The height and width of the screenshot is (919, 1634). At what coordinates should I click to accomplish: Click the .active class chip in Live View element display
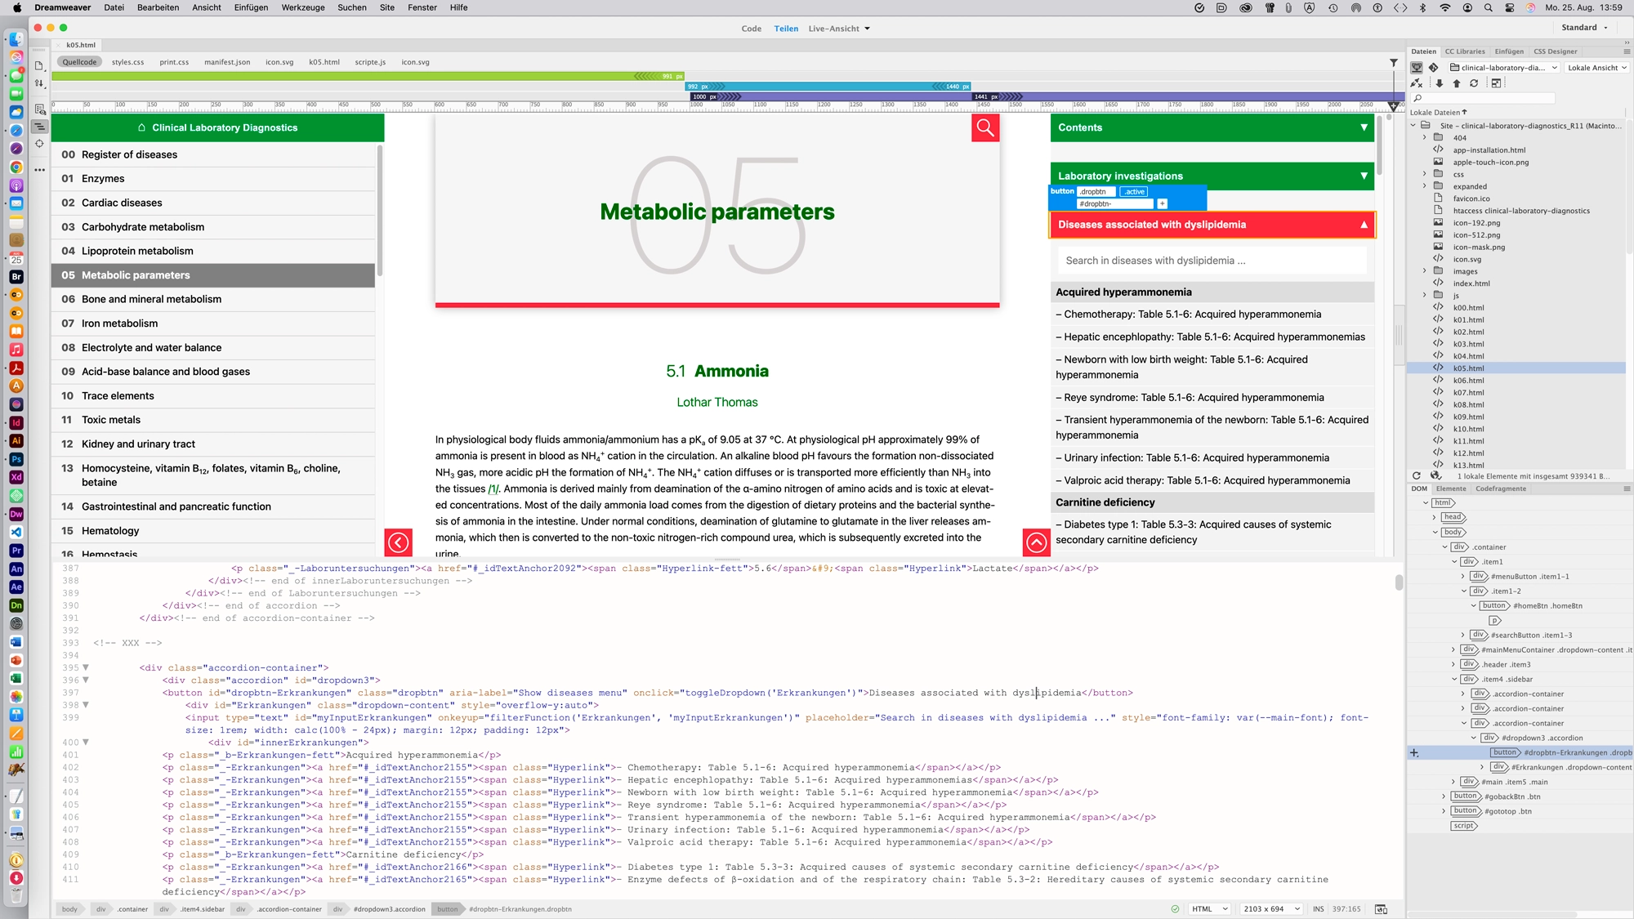[x=1134, y=191]
